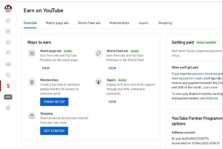Viewport: 223px width, 149px height.
Task: Click the Memberships badge icon
Action: click(32, 82)
